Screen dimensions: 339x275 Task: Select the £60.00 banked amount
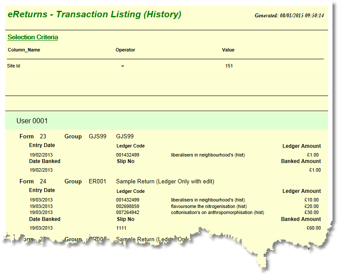click(x=312, y=227)
